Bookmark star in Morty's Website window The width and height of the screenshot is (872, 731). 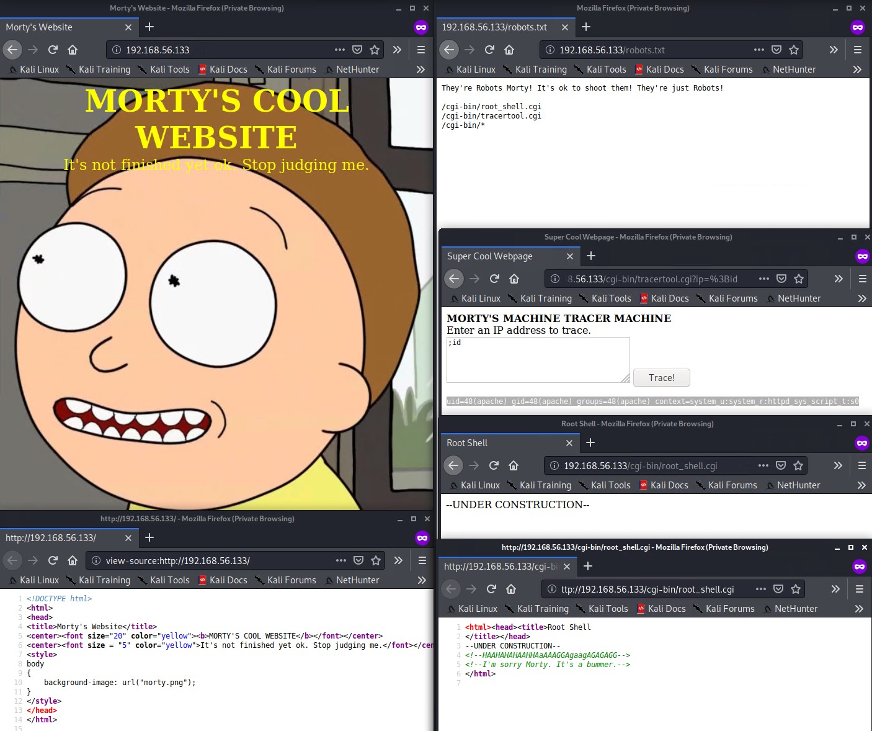click(x=375, y=50)
